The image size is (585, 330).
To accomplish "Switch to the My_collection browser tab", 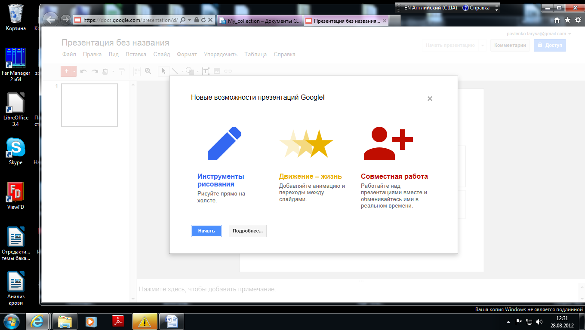I will pyautogui.click(x=260, y=21).
